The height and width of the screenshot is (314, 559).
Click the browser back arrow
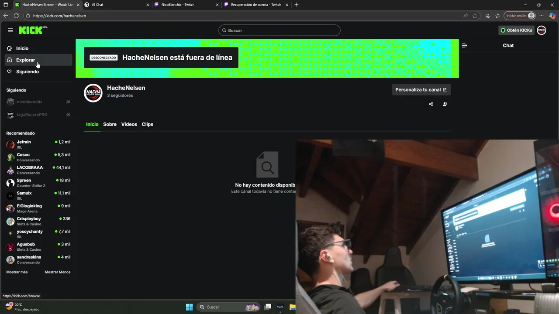coord(6,16)
